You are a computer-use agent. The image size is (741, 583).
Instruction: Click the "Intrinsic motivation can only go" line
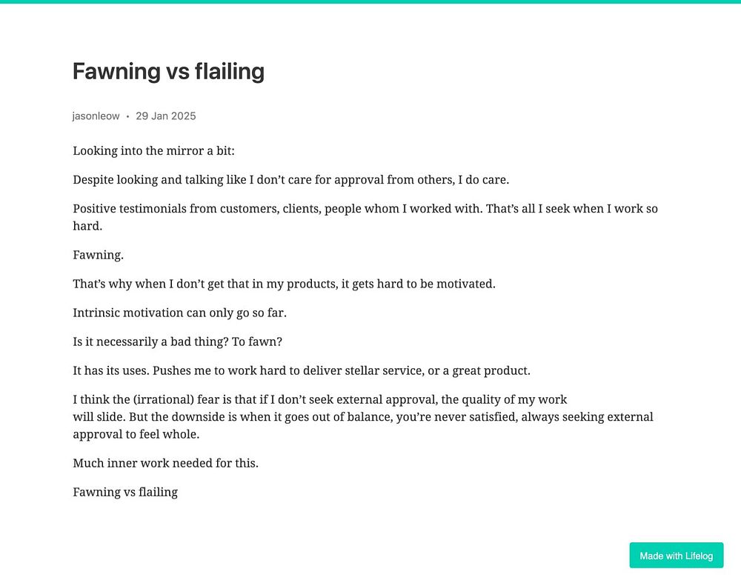179,313
